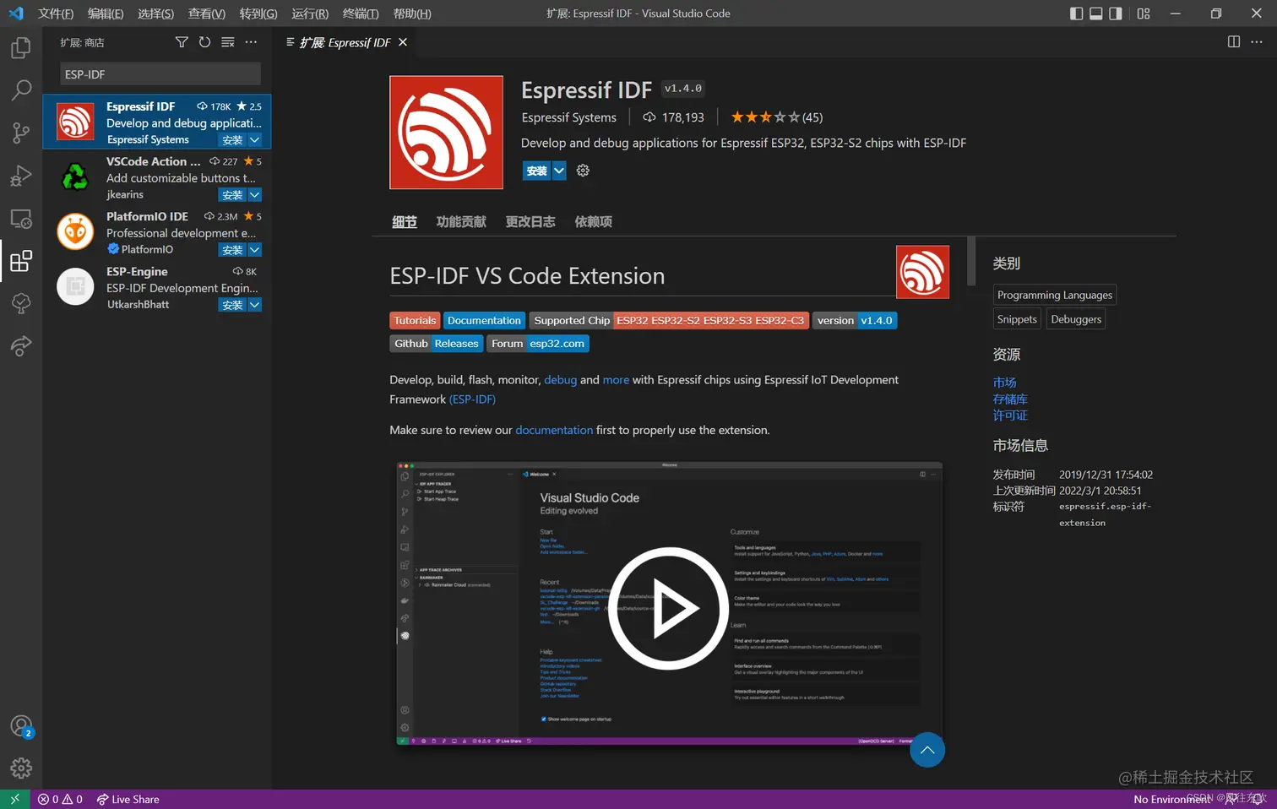Click the extension search input field

160,74
